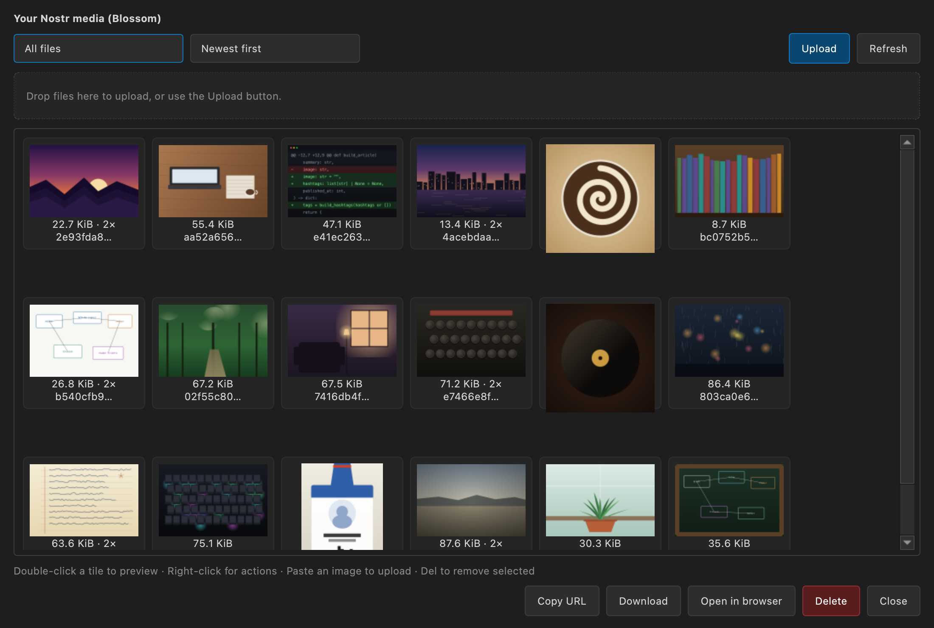Click the e41ec263... file hash label
Image resolution: width=934 pixels, height=628 pixels.
pos(342,237)
